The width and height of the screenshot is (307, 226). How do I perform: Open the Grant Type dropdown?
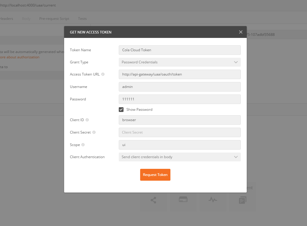(180, 62)
